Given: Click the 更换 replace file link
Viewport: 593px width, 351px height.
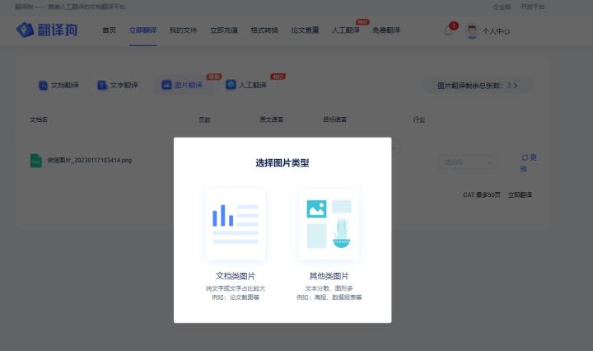Looking at the screenshot, I should click(529, 162).
